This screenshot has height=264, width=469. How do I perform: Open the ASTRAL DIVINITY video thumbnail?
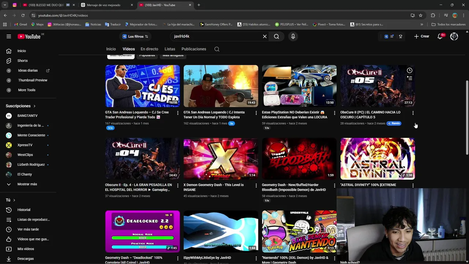click(377, 159)
